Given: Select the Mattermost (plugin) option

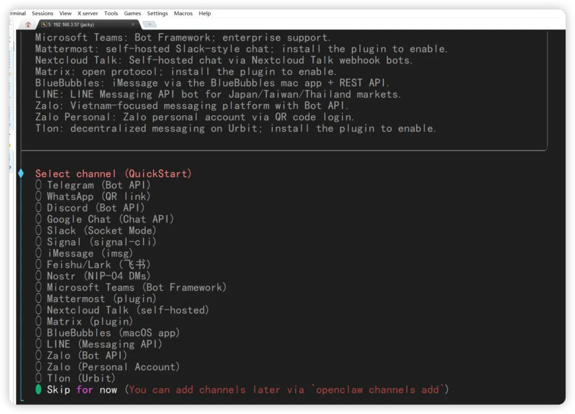Looking at the screenshot, I should pos(96,299).
